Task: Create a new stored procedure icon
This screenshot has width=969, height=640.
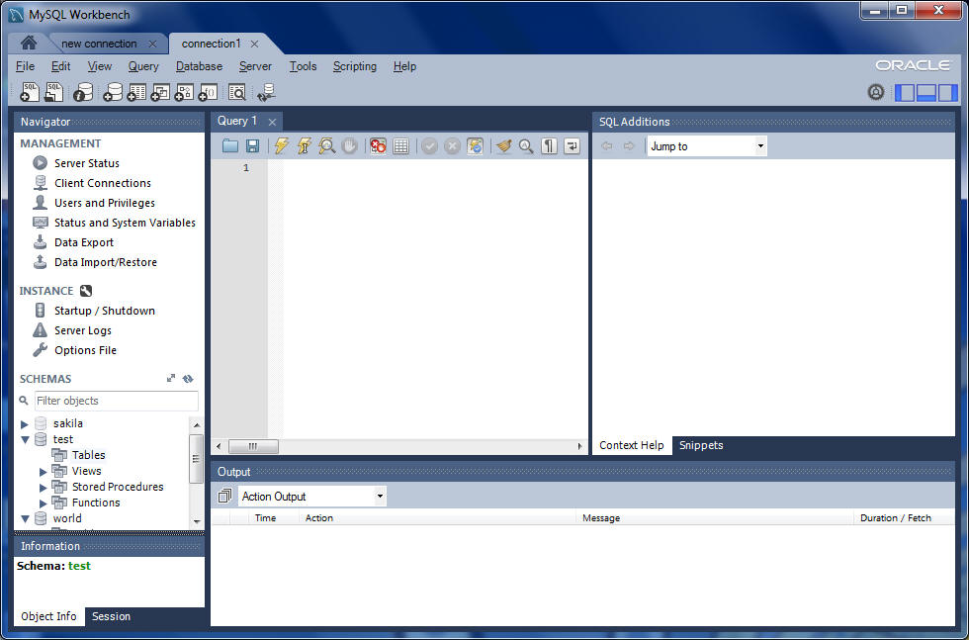Action: [184, 92]
